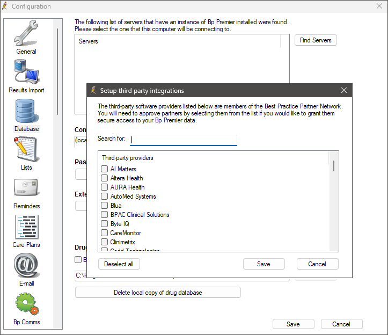
Task: Select the Clinimetrix provider name
Action: pyautogui.click(x=123, y=242)
